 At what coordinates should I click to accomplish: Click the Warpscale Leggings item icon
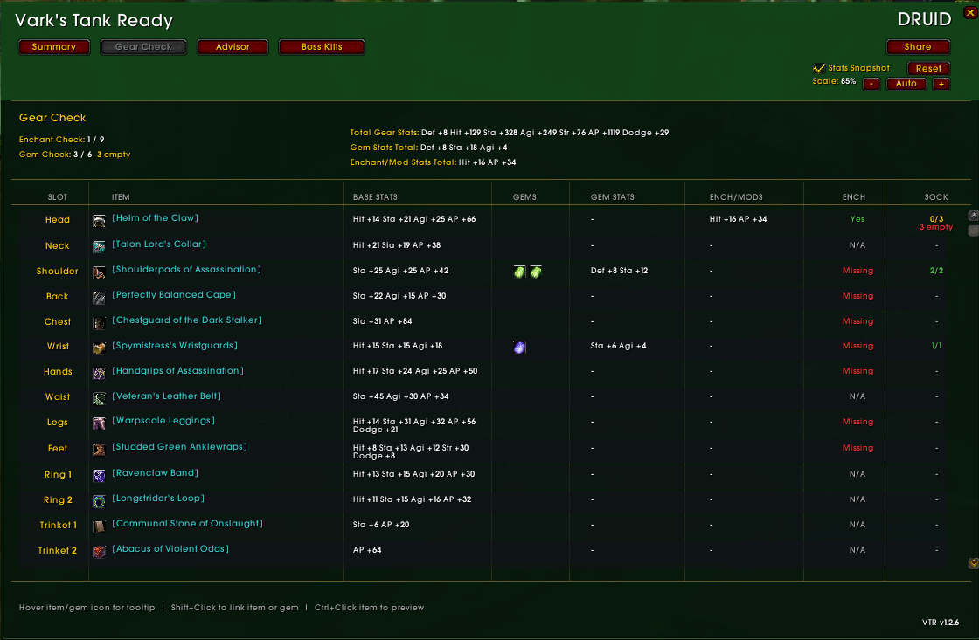point(99,424)
